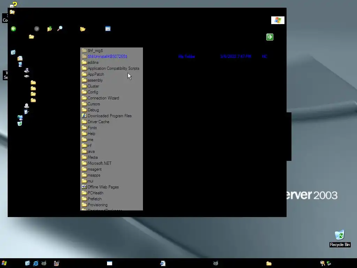Open Search with the magnifying glass icon
Screen dimensions: 357x268
pos(60,29)
